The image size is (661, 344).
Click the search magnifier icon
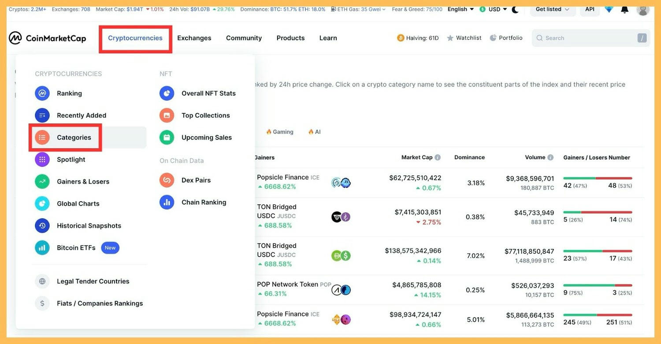pyautogui.click(x=539, y=38)
